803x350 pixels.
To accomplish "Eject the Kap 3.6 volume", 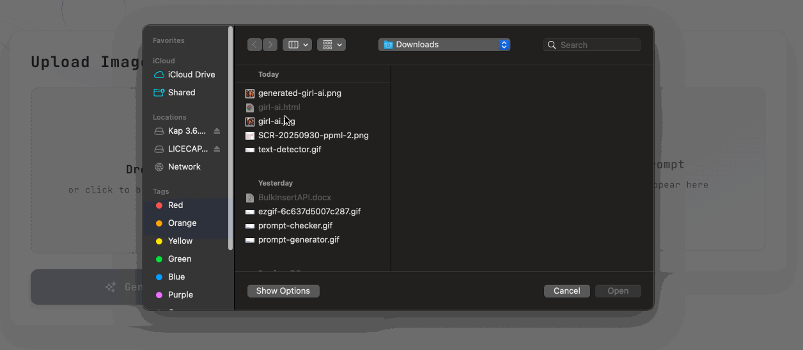I will pyautogui.click(x=217, y=131).
